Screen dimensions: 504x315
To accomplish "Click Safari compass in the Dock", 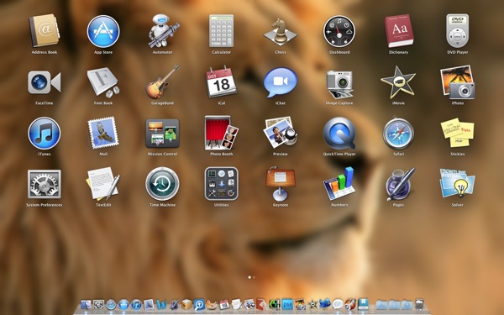I will click(x=111, y=305).
